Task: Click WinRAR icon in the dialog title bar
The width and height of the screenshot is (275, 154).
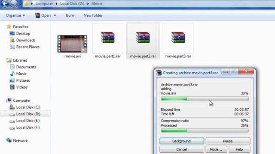Action: pos(159,73)
